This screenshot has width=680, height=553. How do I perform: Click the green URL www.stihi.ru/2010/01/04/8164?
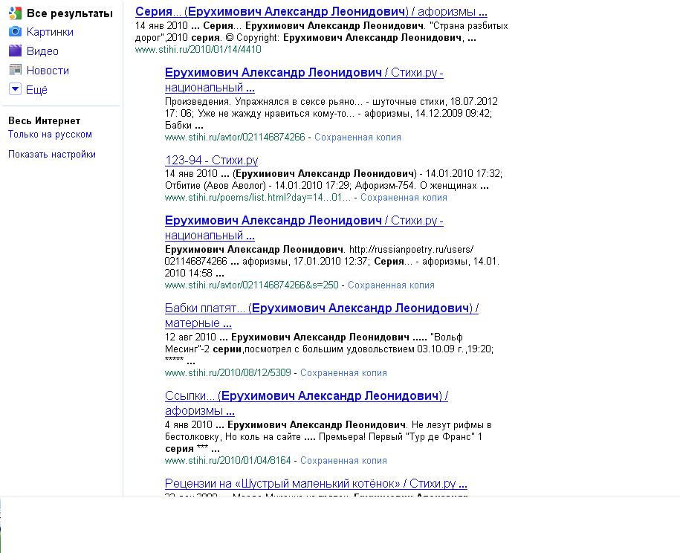tap(227, 461)
